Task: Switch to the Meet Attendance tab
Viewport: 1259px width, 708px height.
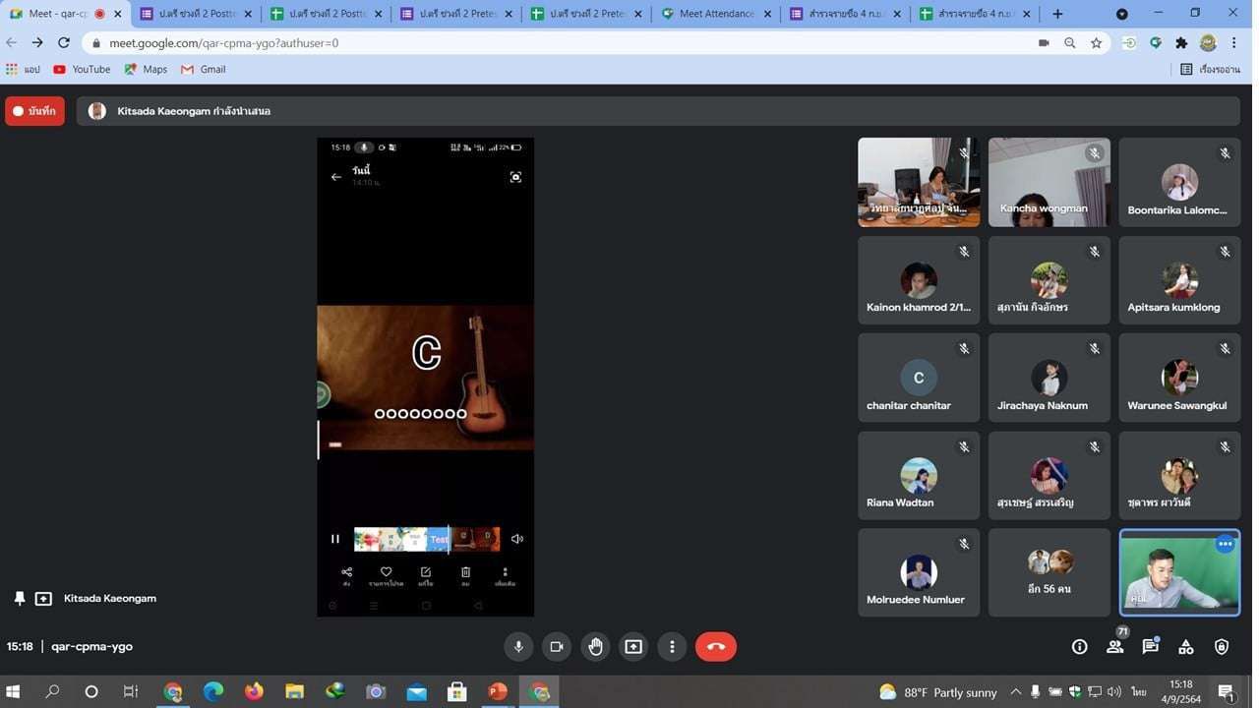Action: point(716,14)
